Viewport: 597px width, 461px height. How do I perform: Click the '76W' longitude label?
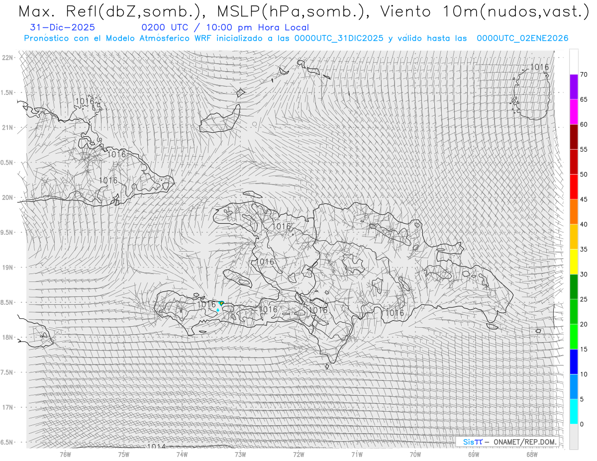(x=65, y=454)
